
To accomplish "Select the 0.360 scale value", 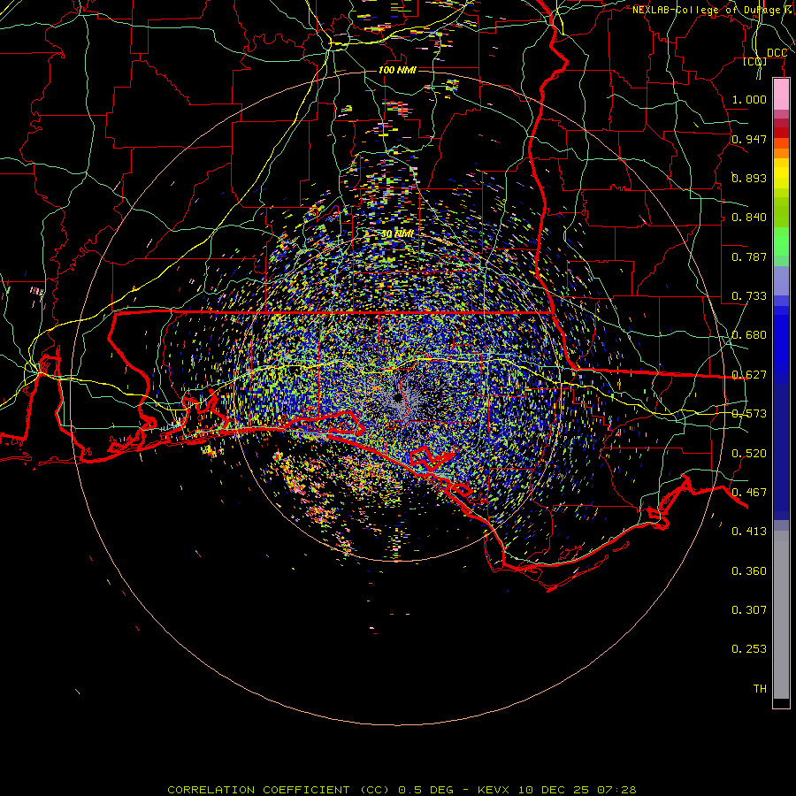I will [749, 571].
